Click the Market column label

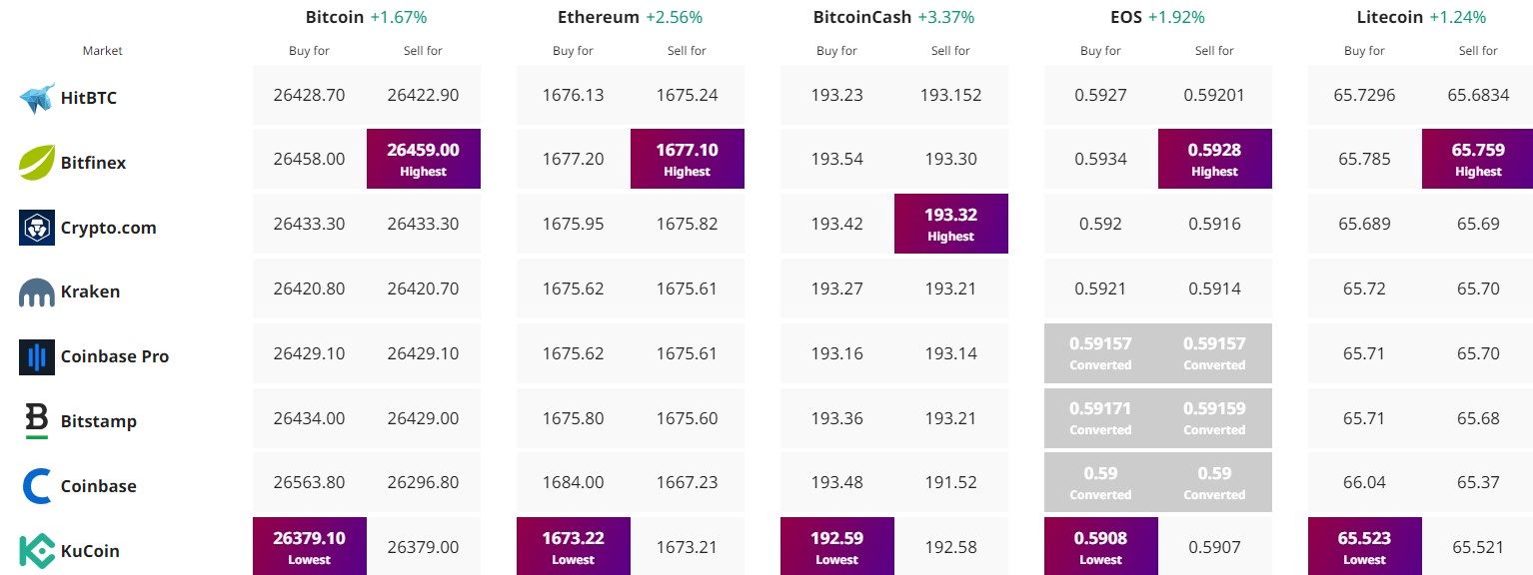pos(103,51)
